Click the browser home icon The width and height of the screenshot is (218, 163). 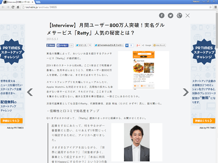tap(18, 7)
